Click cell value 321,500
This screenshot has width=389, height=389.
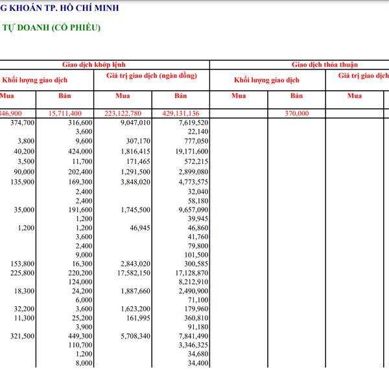click(x=23, y=336)
